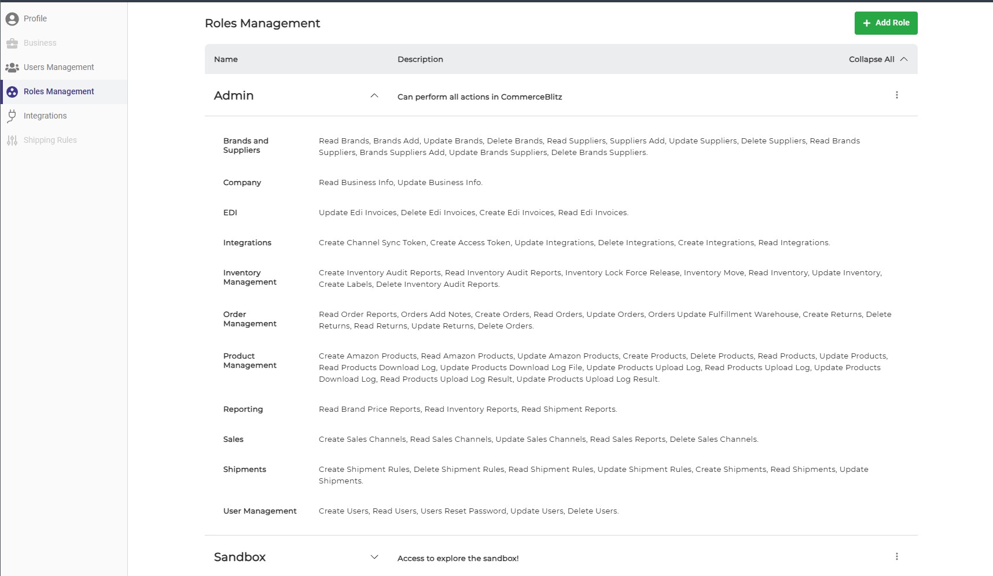
Task: Click the Sales permission group label
Action: [233, 440]
